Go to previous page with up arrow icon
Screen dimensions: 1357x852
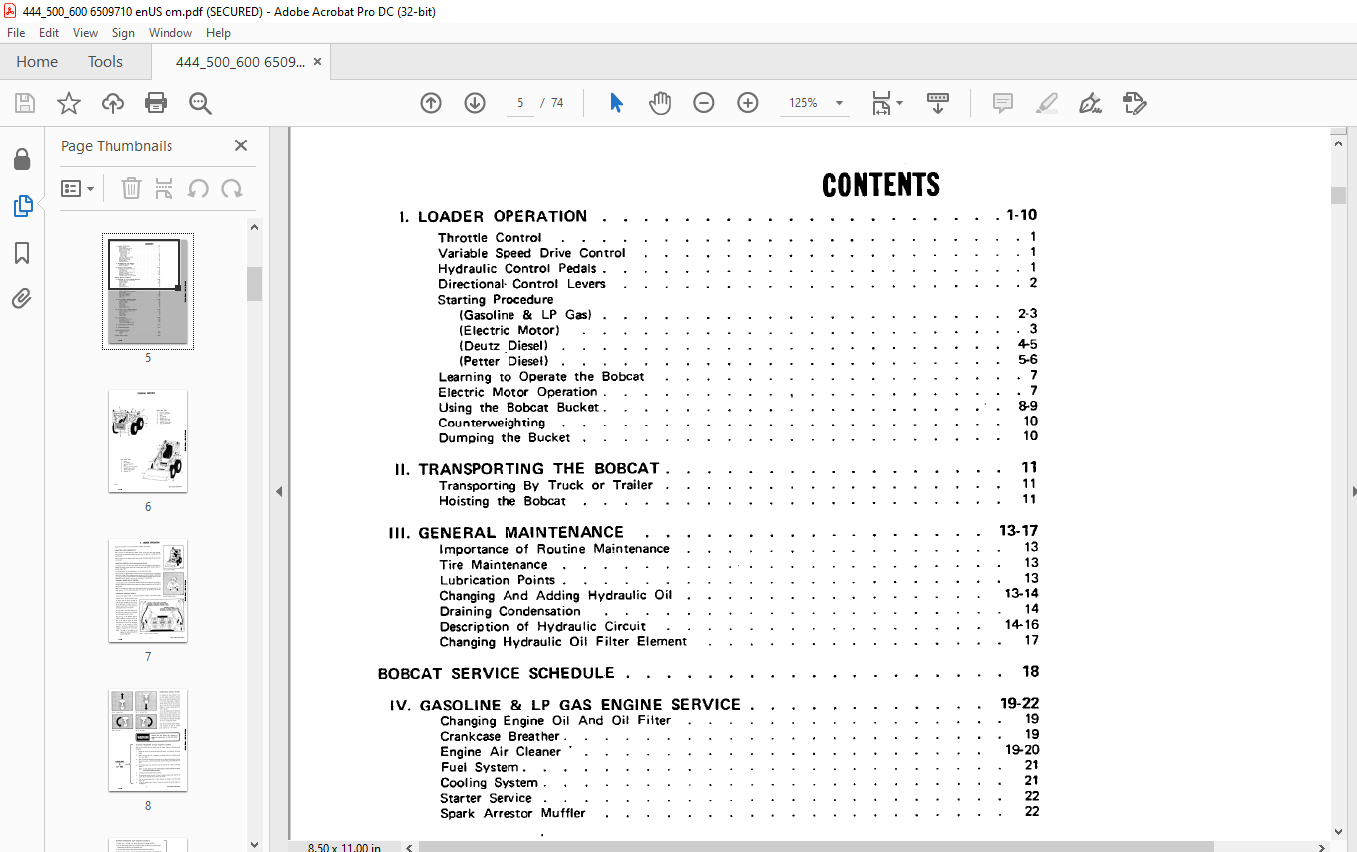(x=431, y=103)
